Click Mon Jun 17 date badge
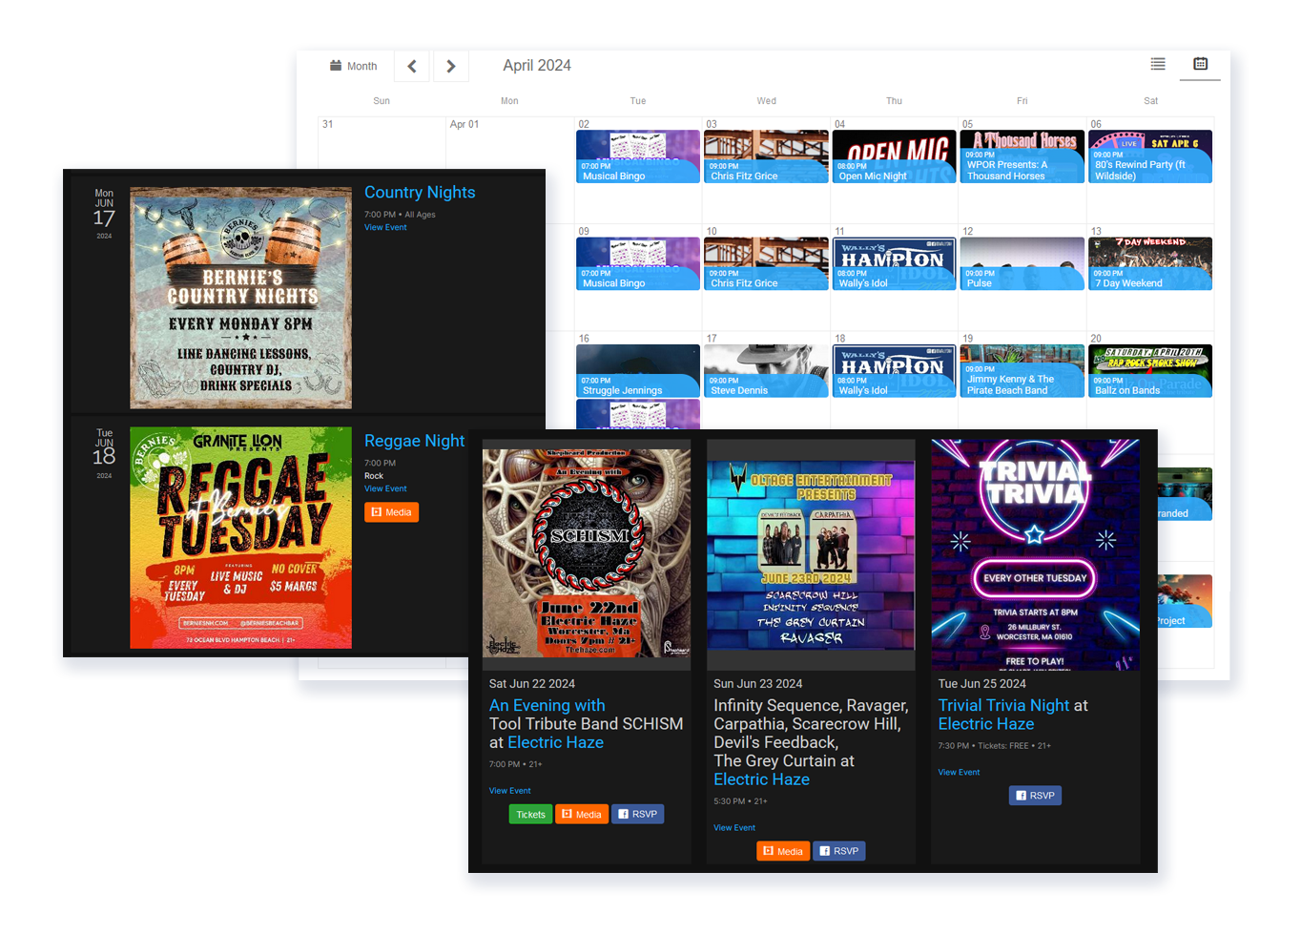 pos(104,213)
